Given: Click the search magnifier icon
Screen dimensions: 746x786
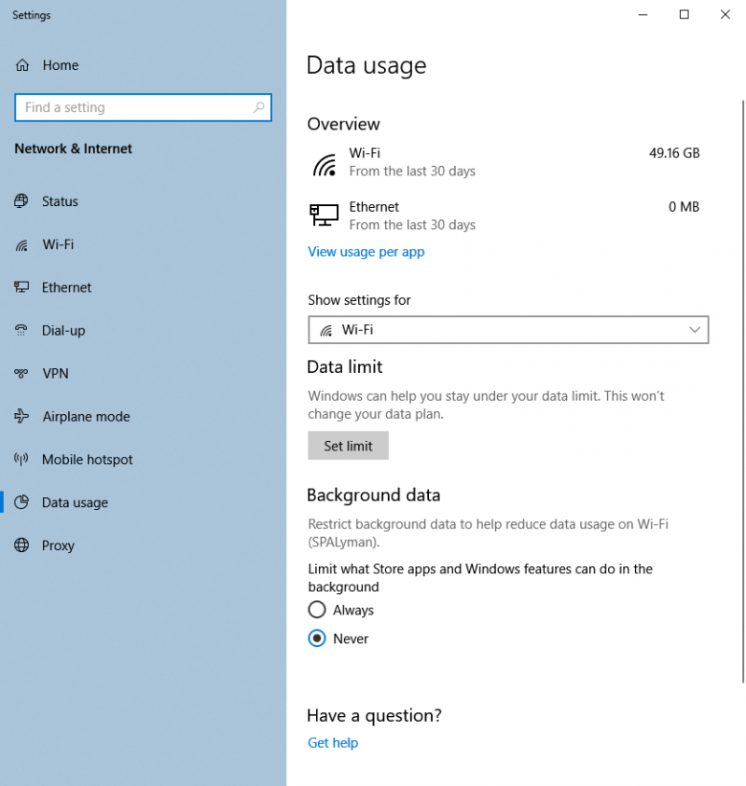Looking at the screenshot, I should [258, 107].
